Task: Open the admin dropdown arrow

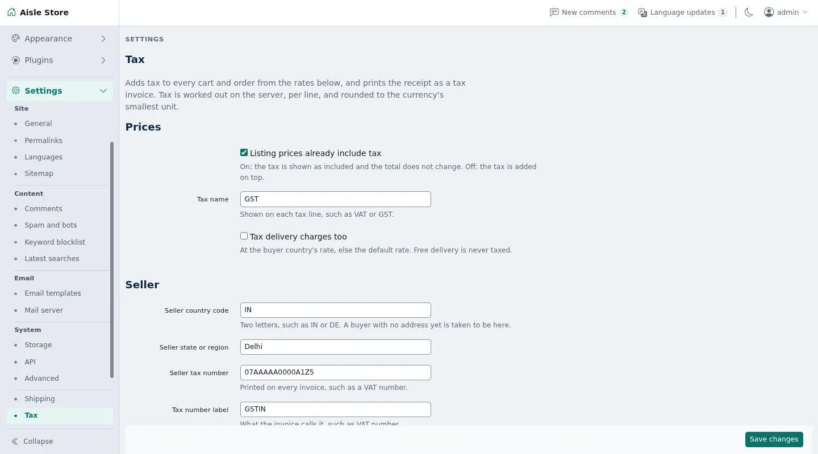Action: [x=805, y=12]
